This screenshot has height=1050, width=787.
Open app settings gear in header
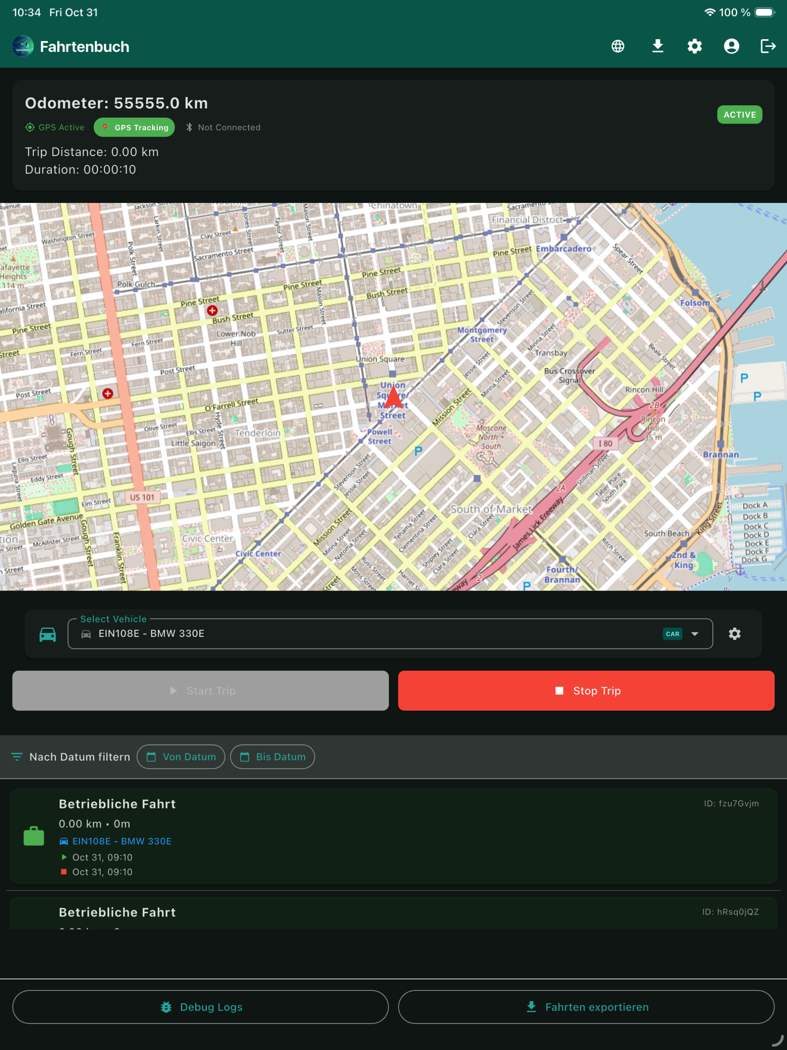[x=694, y=46]
